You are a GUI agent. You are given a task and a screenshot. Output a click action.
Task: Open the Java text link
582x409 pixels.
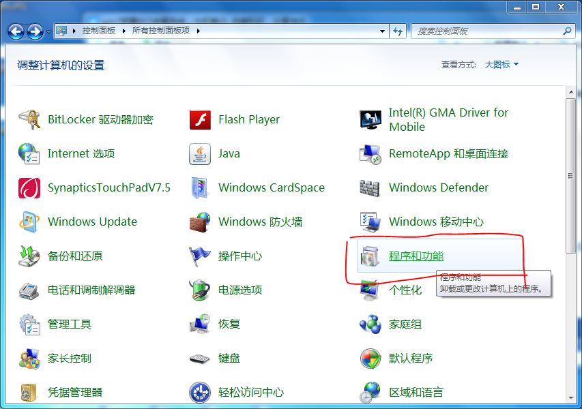coord(229,153)
